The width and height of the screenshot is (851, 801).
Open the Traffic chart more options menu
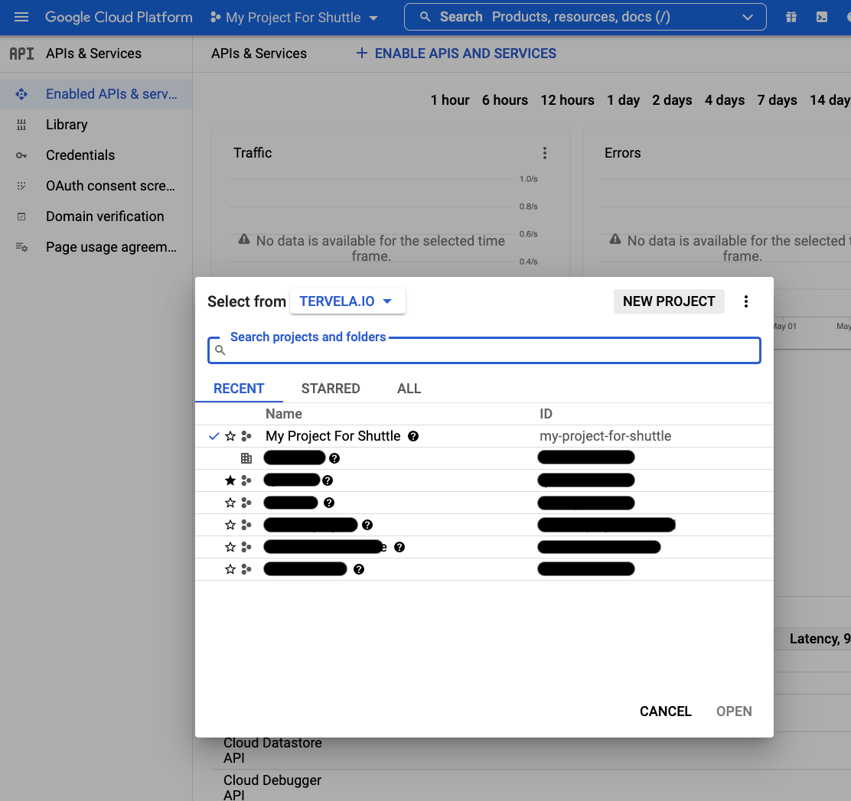(x=545, y=153)
